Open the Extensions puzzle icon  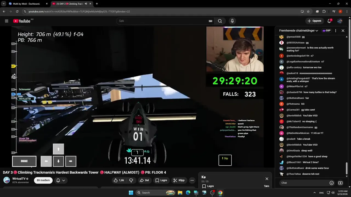coord(324,11)
